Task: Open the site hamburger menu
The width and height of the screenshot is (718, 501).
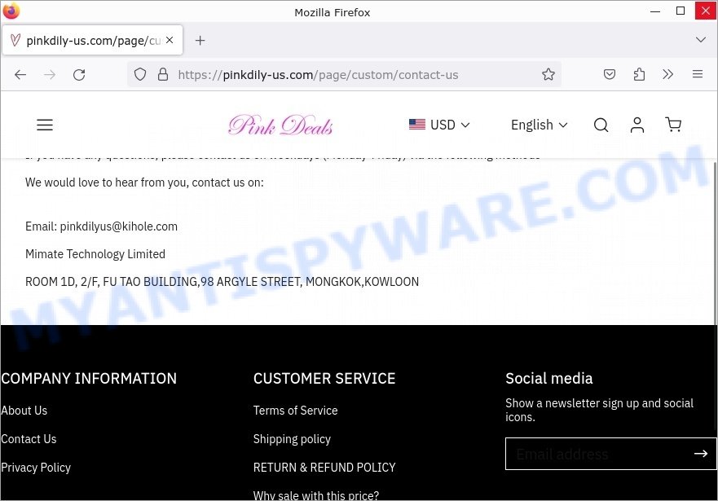Action: pos(45,125)
